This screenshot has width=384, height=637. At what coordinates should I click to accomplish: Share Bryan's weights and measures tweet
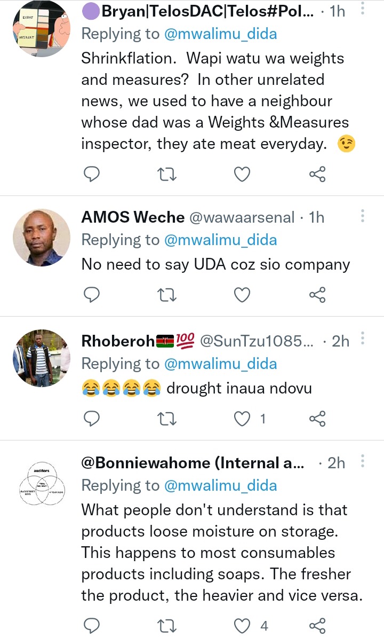tap(317, 174)
